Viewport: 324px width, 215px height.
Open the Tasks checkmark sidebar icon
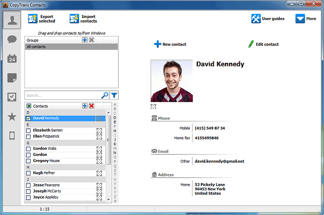click(x=12, y=97)
